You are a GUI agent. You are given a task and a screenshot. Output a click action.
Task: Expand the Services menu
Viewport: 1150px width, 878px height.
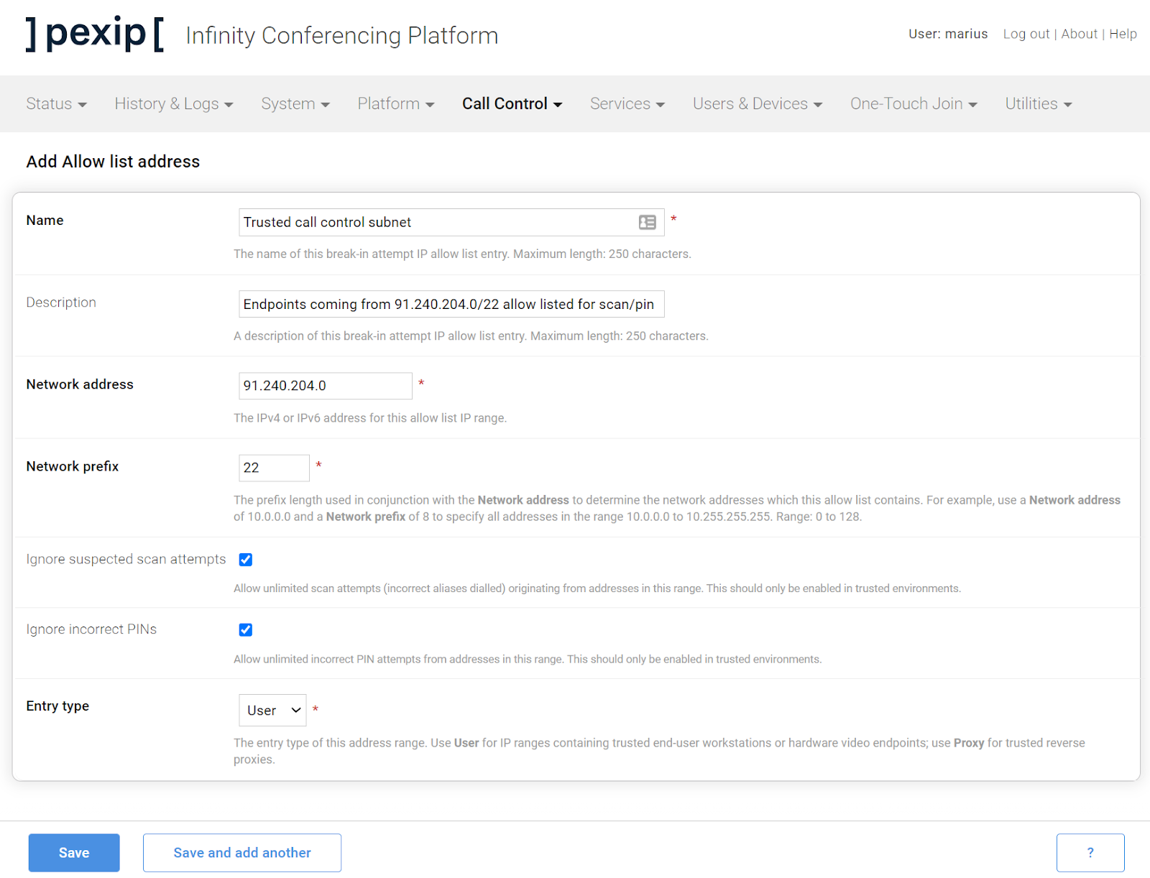tap(626, 103)
